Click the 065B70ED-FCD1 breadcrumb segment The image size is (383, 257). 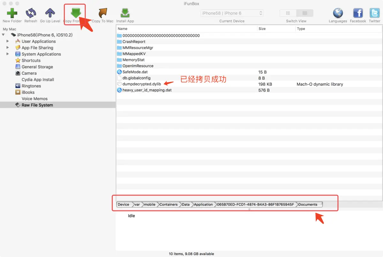[x=255, y=204]
